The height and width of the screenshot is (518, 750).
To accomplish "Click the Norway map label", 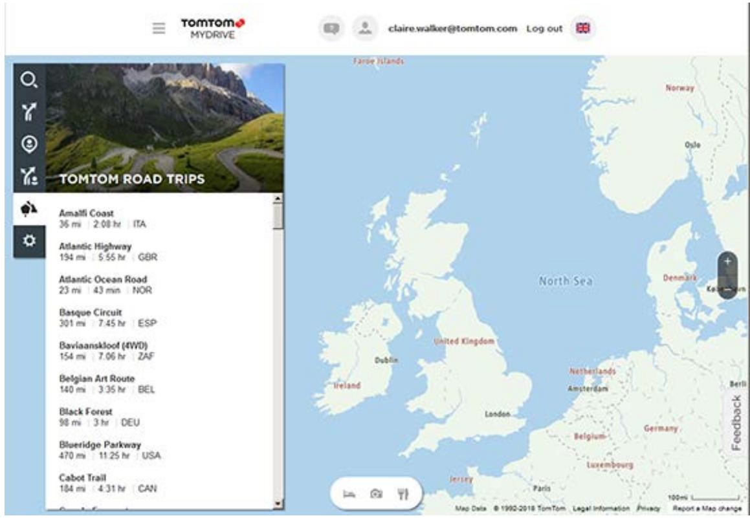I will [x=679, y=88].
